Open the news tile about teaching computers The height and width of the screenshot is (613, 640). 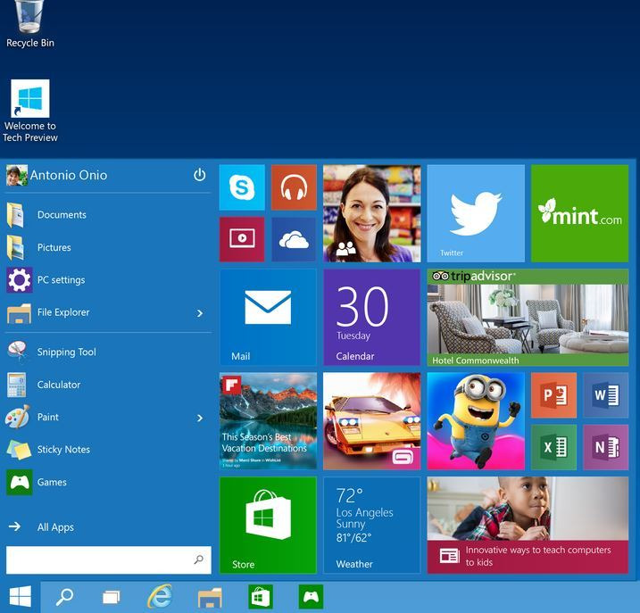tap(528, 525)
